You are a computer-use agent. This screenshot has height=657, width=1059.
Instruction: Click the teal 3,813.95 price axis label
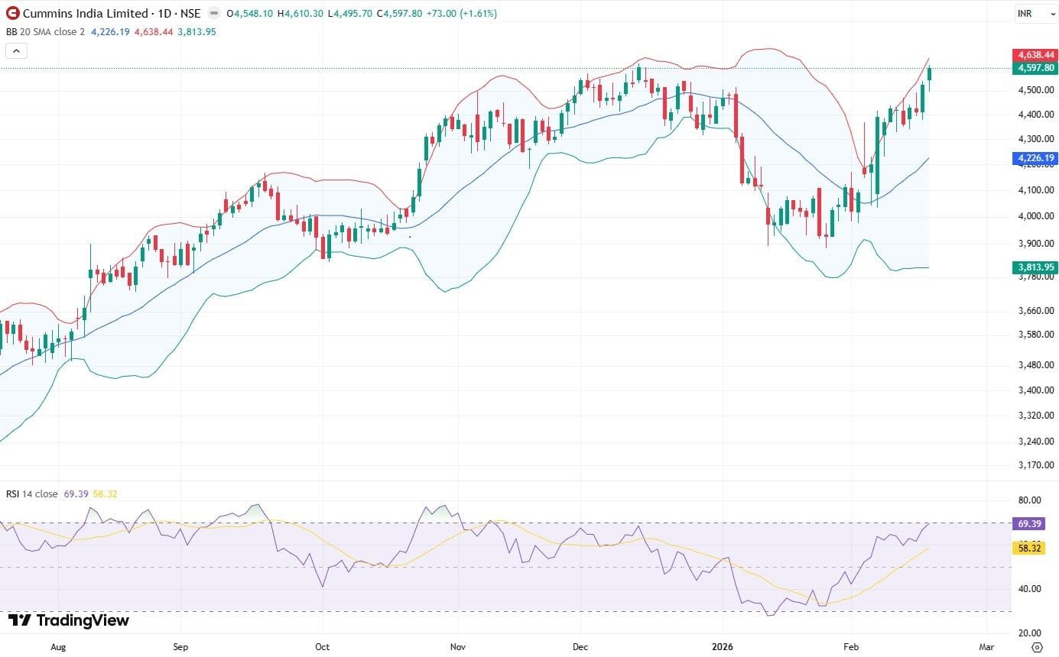tap(1034, 267)
